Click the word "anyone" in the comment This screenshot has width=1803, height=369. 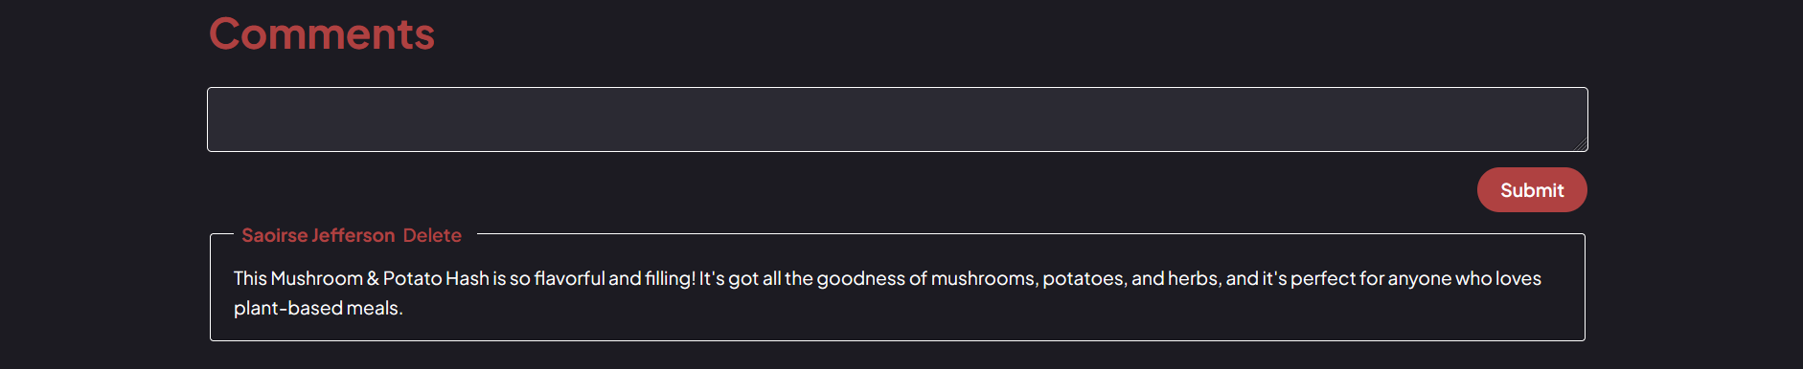click(x=1419, y=278)
